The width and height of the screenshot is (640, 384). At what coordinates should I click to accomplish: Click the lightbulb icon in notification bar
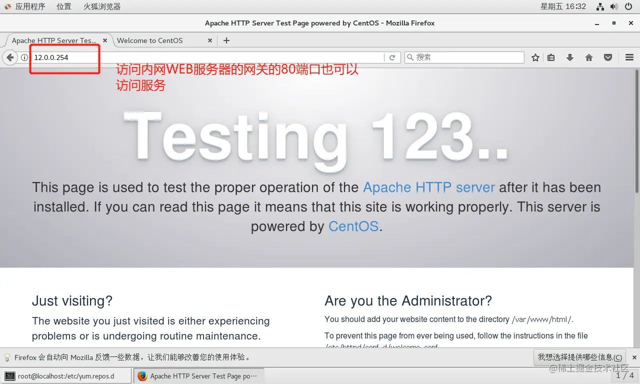[x=7, y=357]
